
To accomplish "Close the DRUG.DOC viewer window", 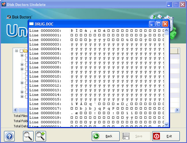I will 165,24.
